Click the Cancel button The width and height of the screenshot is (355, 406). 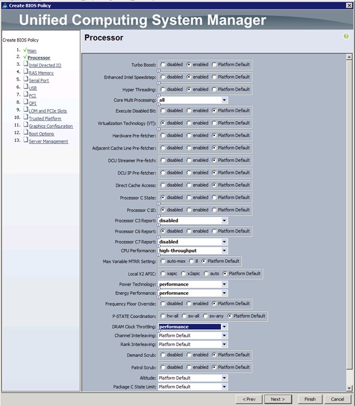[337, 399]
